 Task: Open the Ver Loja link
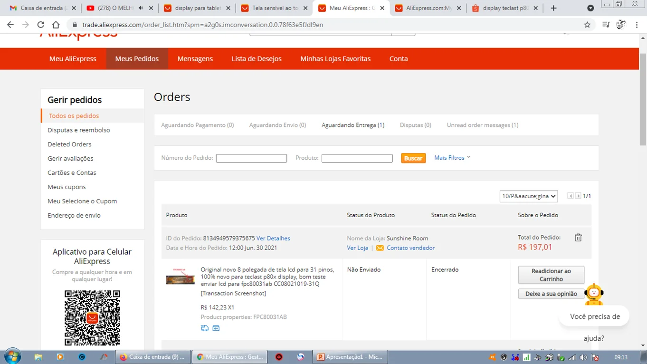358,248
